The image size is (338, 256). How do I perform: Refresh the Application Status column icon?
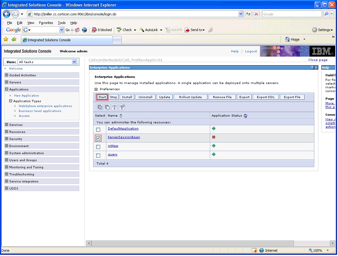click(x=245, y=116)
